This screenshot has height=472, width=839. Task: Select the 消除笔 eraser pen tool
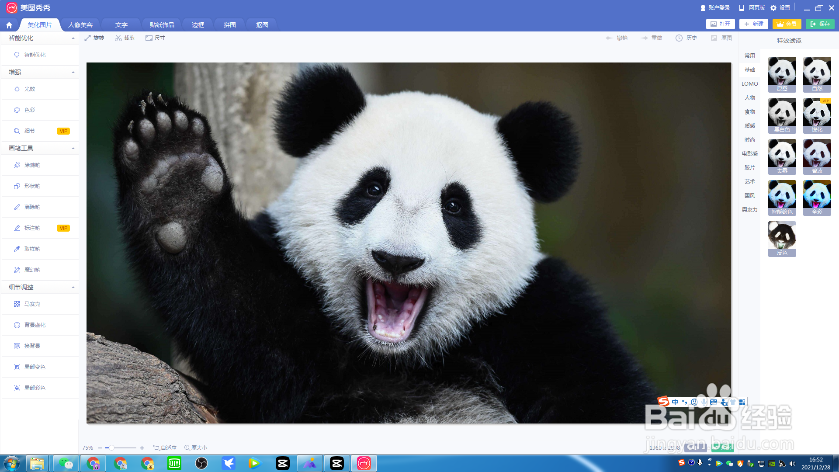[x=32, y=207]
